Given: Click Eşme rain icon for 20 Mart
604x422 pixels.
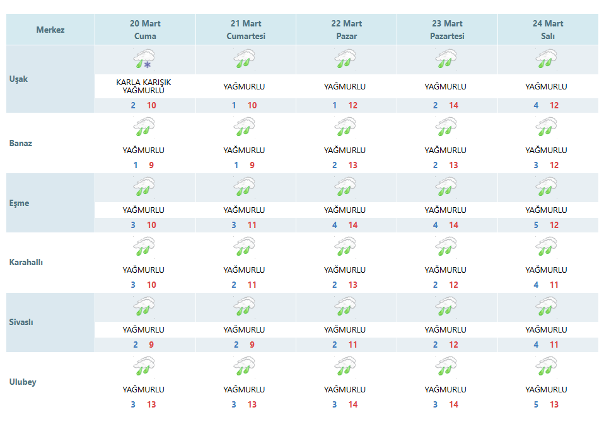Looking at the screenshot, I should pos(144,186).
